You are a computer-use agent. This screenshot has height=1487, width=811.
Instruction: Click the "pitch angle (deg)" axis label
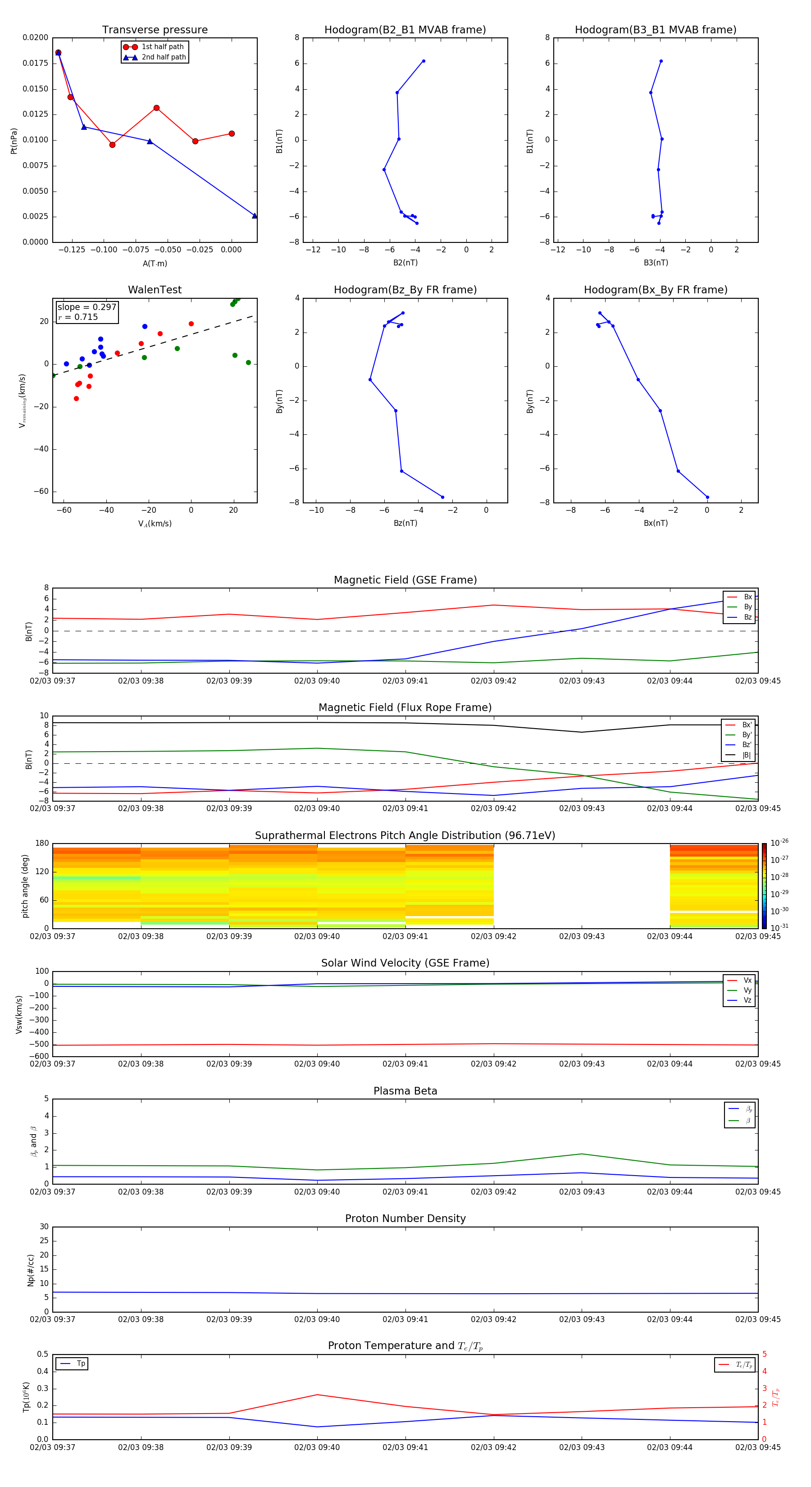(25, 886)
